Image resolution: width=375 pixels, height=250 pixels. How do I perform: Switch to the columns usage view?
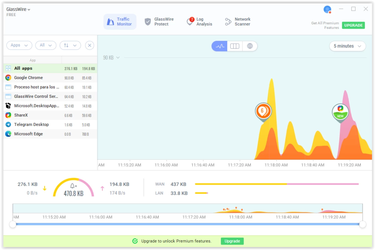point(235,46)
